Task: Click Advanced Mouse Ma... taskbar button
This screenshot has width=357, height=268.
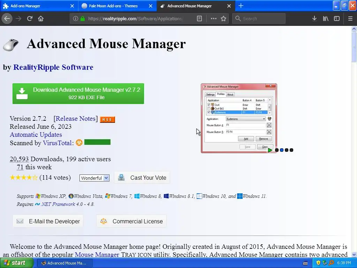Action: 64,263
